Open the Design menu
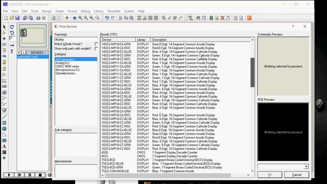 click(46, 11)
